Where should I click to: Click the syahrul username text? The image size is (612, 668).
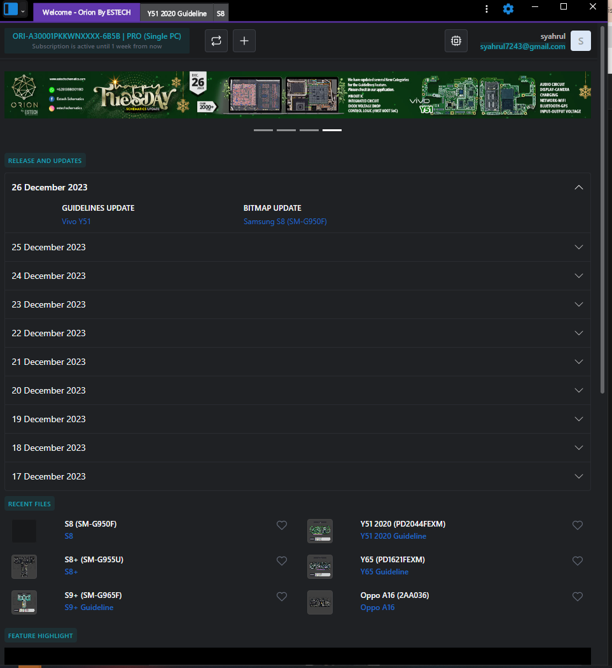pyautogui.click(x=553, y=36)
